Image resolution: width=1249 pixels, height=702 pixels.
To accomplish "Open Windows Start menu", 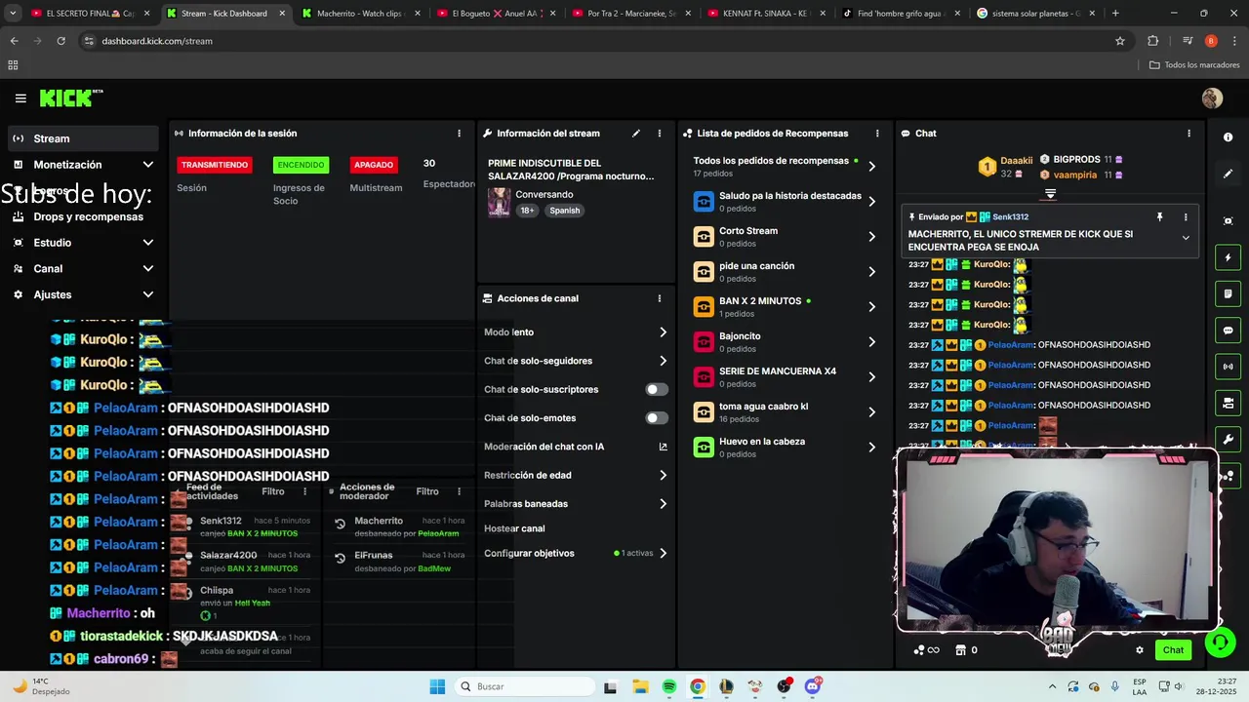I will coord(437,686).
